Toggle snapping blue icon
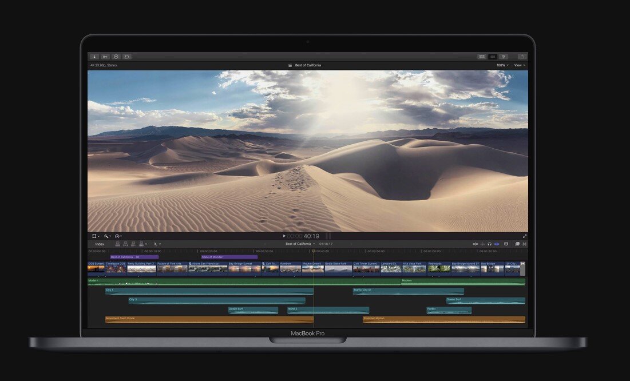 click(x=497, y=244)
